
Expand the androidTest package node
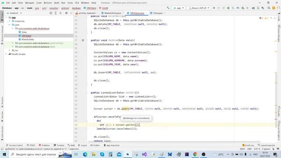click(x=13, y=43)
